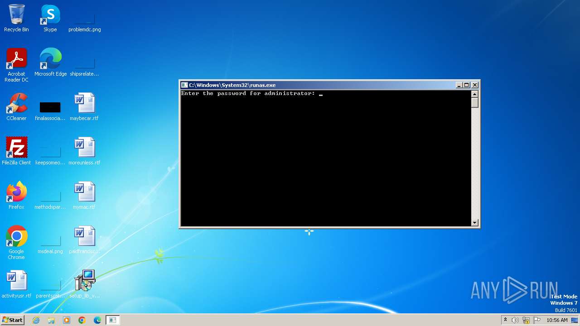The image size is (580, 326).
Task: Open the Action Center flag icon
Action: pos(537,320)
